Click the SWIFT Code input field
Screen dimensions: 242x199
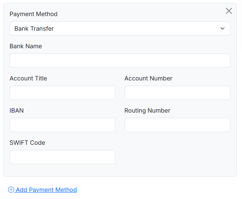coord(62,157)
